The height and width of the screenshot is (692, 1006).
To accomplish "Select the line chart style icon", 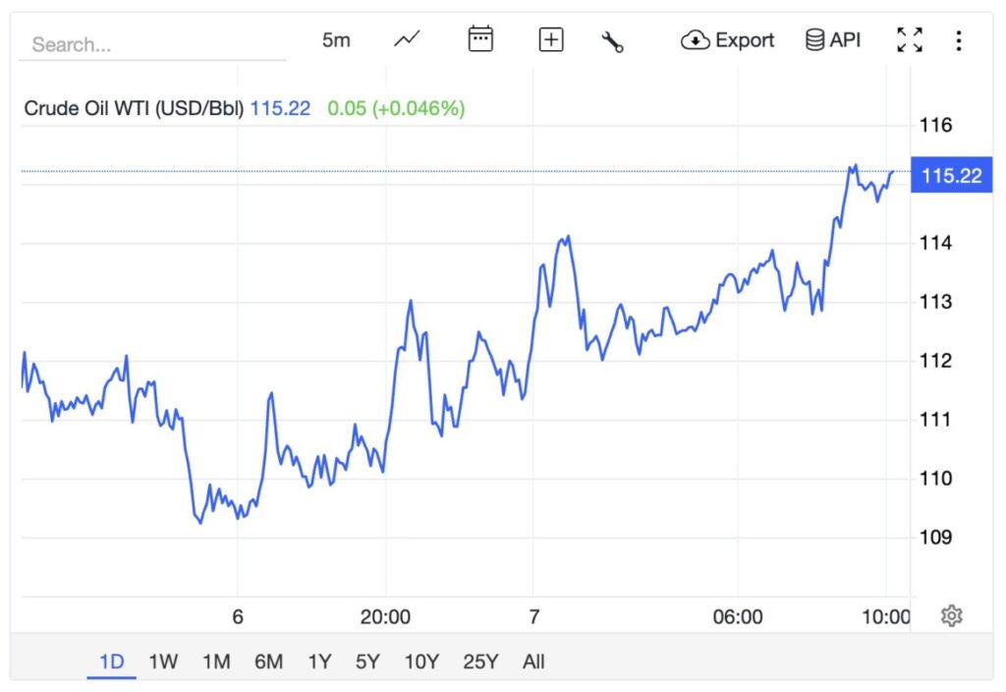I will pyautogui.click(x=406, y=39).
